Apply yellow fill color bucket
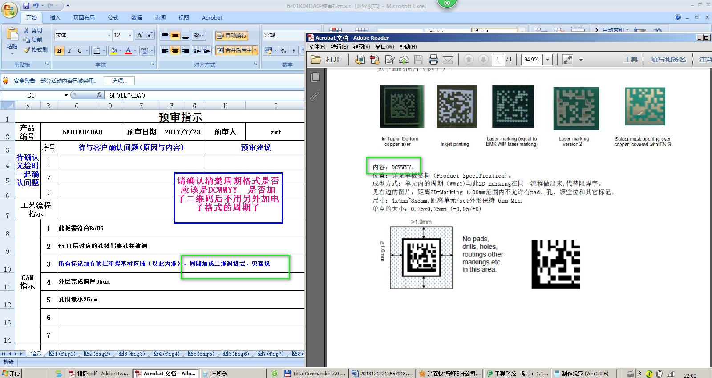 point(114,51)
